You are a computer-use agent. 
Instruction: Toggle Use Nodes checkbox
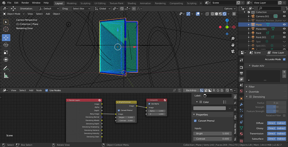click(47, 90)
